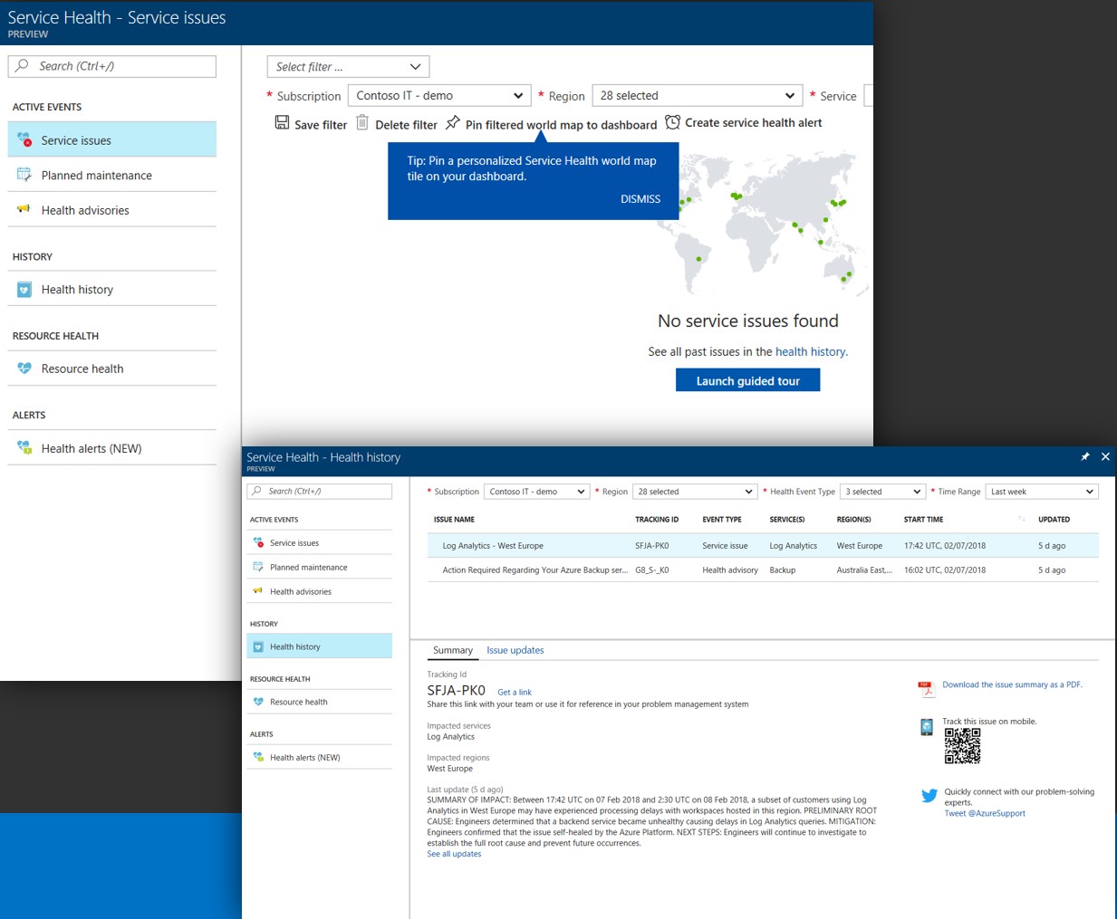
Task: Open Planned maintenance in the left menu
Action: (x=96, y=176)
